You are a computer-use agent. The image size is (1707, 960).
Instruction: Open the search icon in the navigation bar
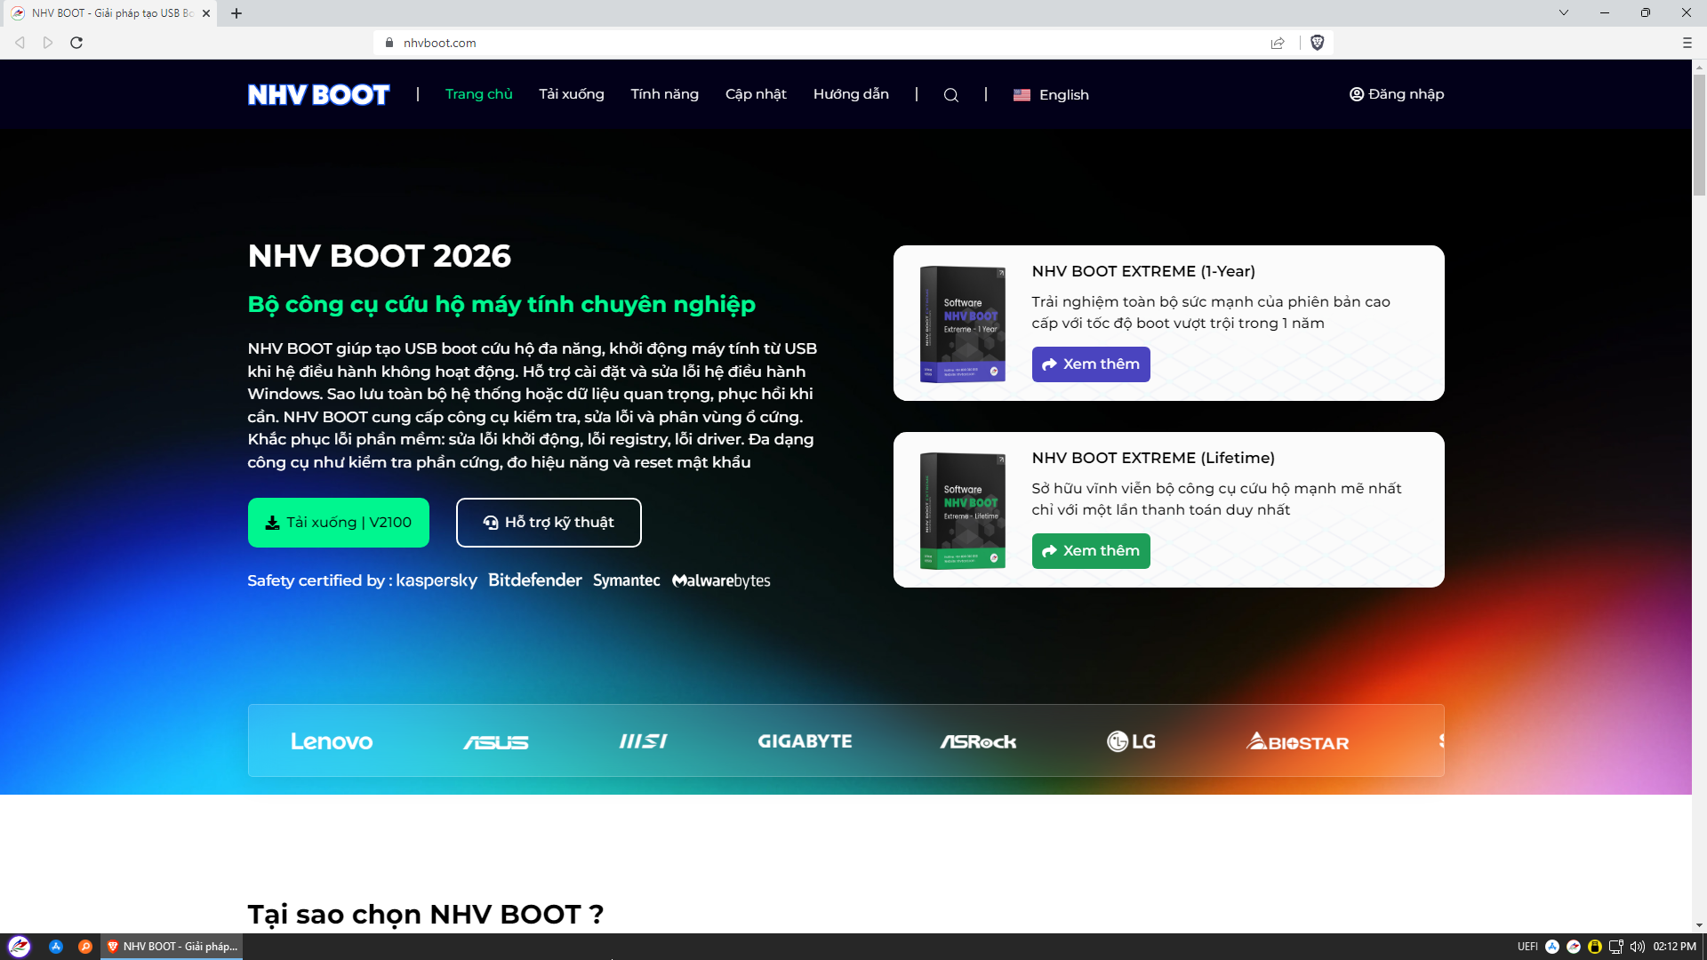[x=951, y=94]
